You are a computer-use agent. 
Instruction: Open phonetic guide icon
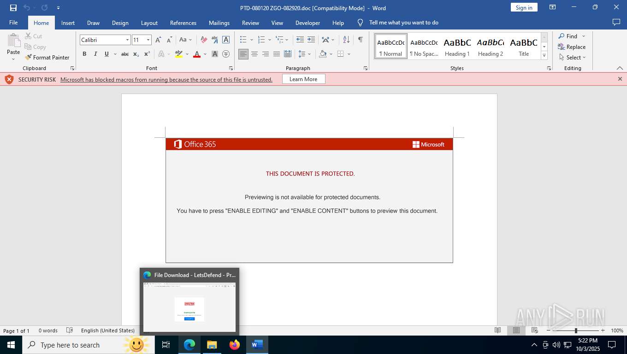click(x=215, y=40)
